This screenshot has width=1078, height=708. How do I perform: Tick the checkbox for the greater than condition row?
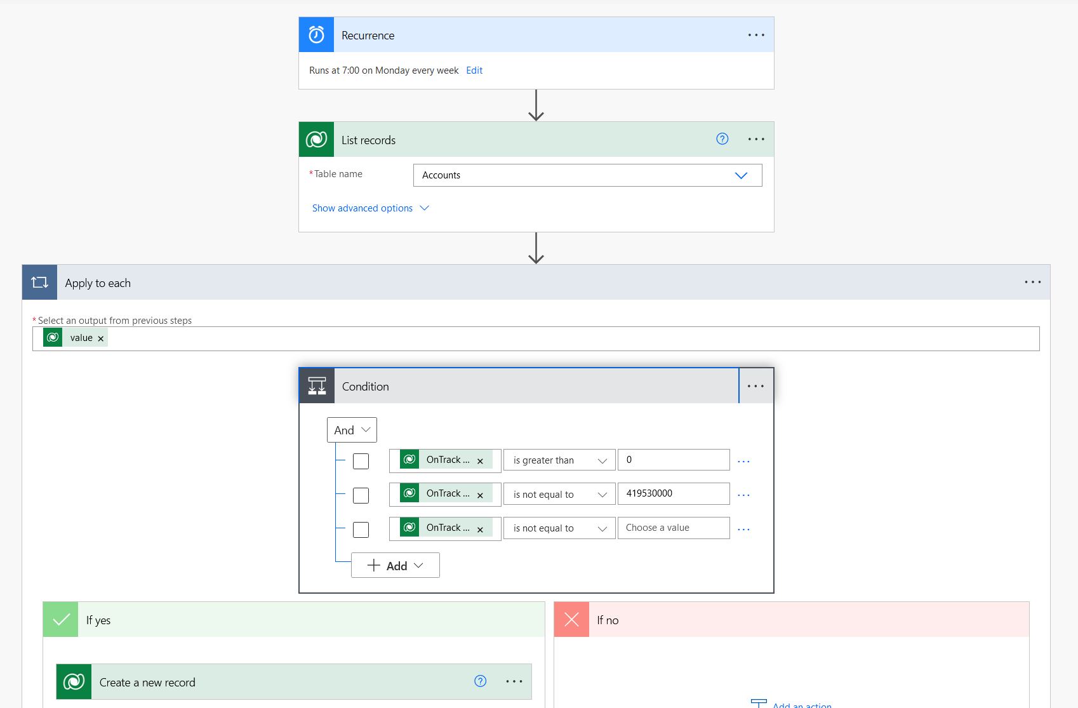pos(361,461)
